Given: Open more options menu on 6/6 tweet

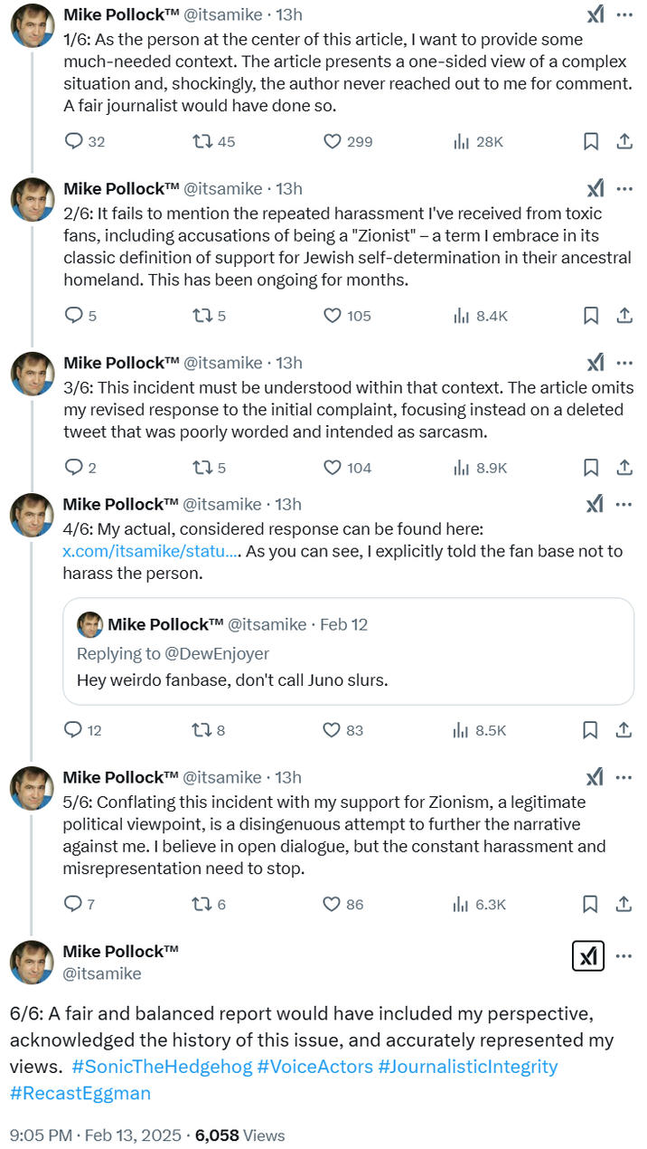Looking at the screenshot, I should pyautogui.click(x=624, y=955).
